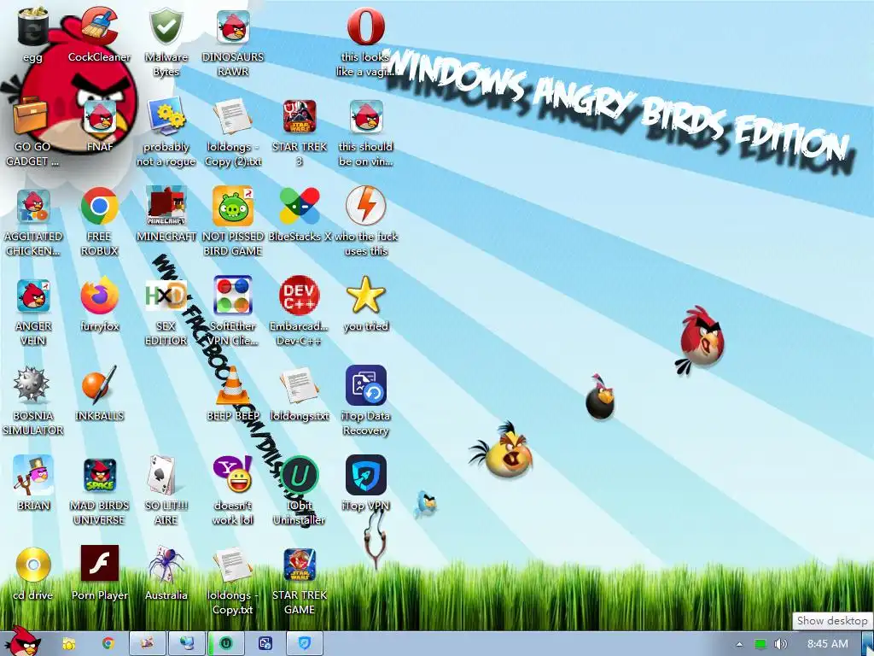
Task: Select the MINECRAFT desktop icon
Action: (166, 206)
